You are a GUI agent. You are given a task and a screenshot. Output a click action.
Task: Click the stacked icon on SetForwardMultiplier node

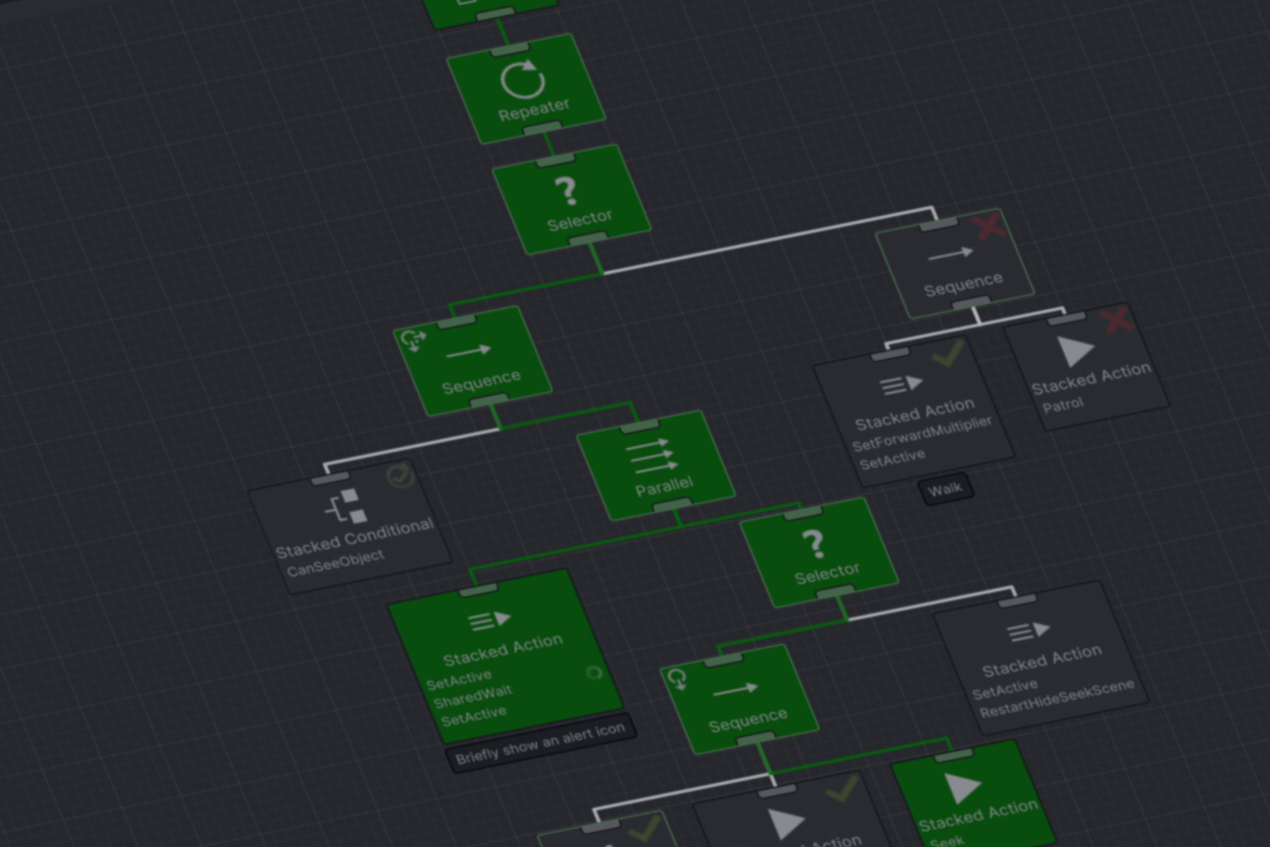901,385
